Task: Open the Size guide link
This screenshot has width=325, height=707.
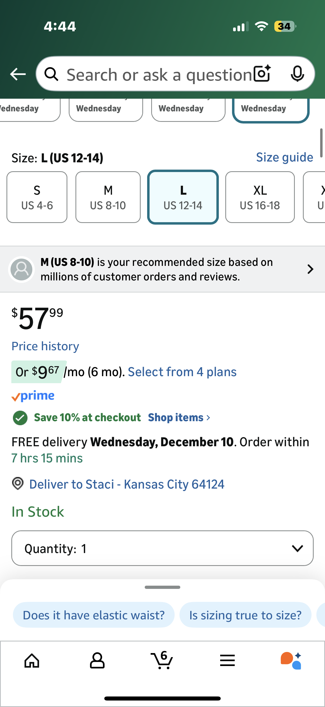Action: pyautogui.click(x=284, y=157)
